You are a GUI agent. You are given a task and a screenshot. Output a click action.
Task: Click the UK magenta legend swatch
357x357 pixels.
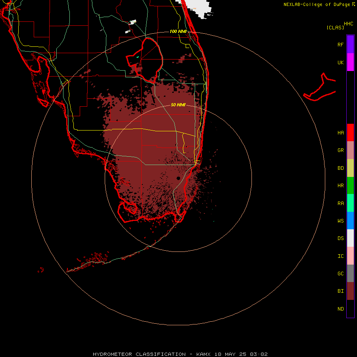[350, 62]
